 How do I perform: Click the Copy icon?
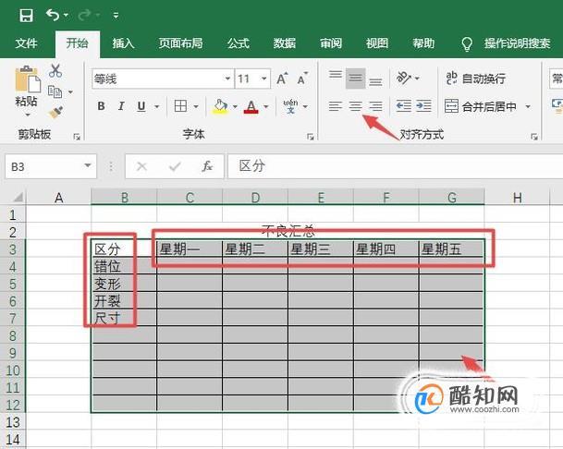(x=55, y=91)
